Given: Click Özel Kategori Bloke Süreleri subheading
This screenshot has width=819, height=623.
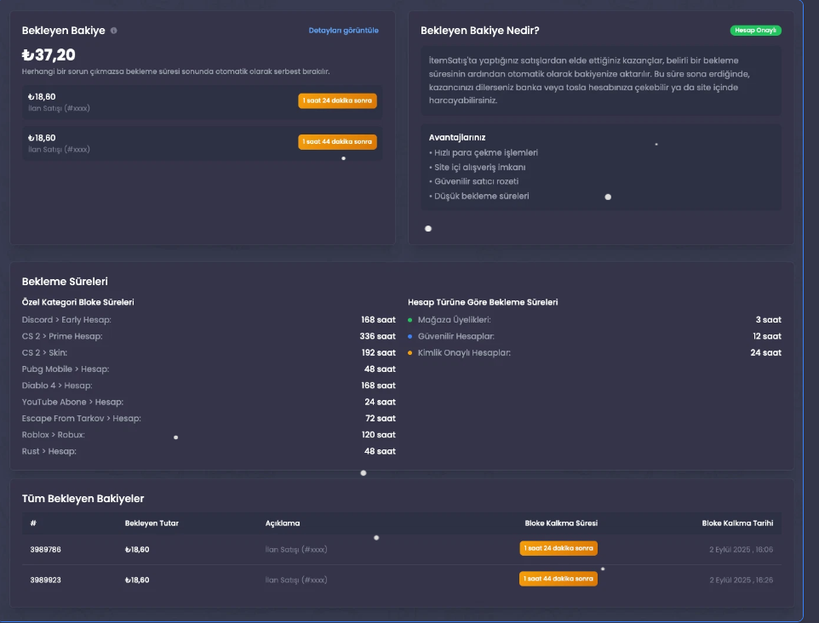Looking at the screenshot, I should pyautogui.click(x=77, y=302).
